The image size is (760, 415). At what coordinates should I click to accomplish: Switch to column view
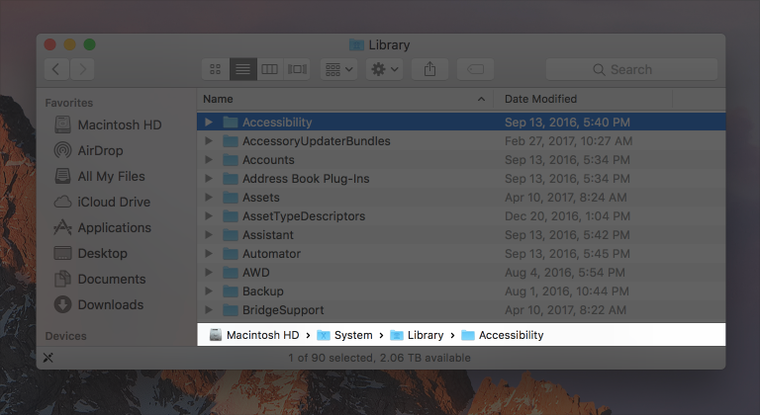click(x=269, y=69)
